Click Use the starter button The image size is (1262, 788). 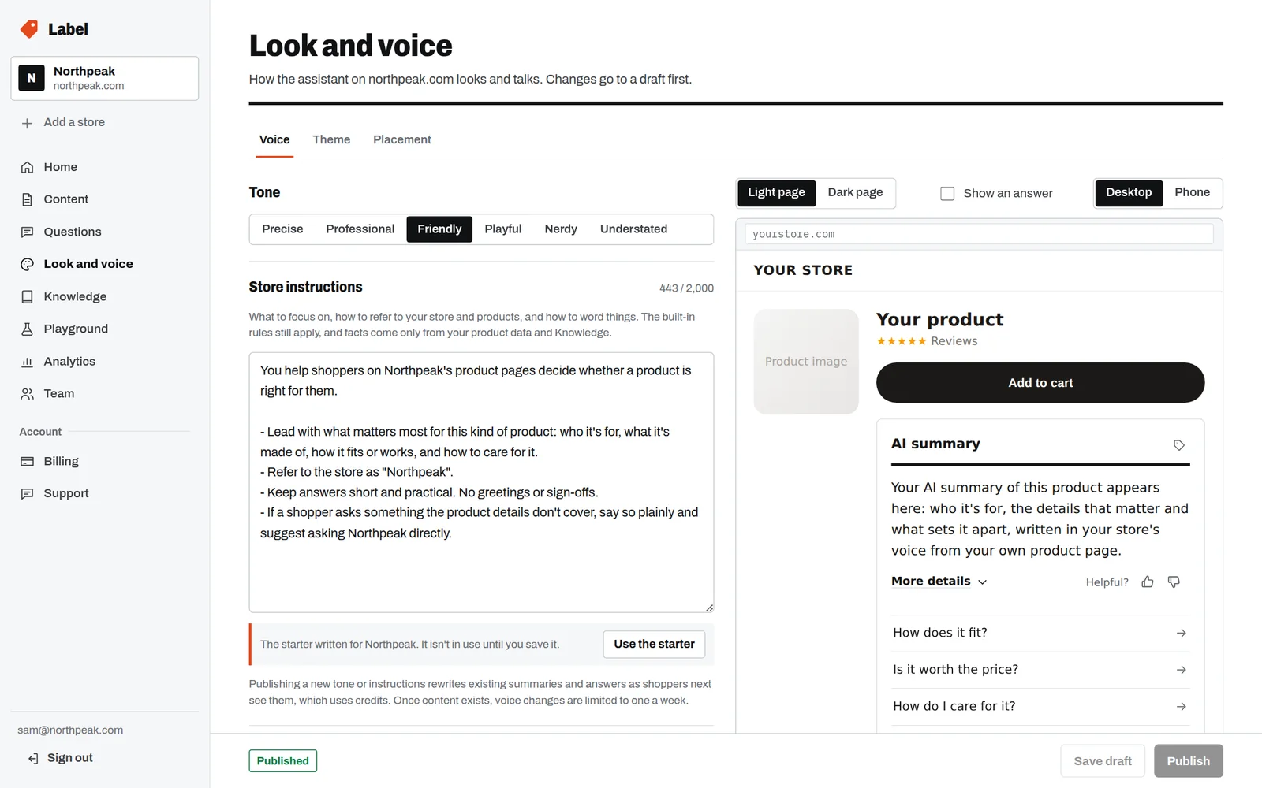(654, 644)
